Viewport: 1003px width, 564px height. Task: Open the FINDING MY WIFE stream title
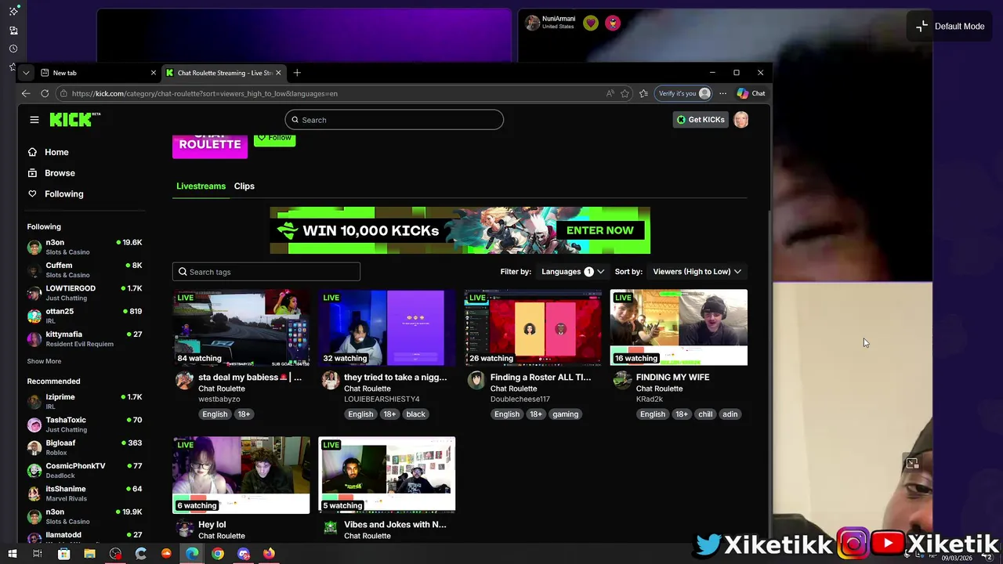click(672, 378)
